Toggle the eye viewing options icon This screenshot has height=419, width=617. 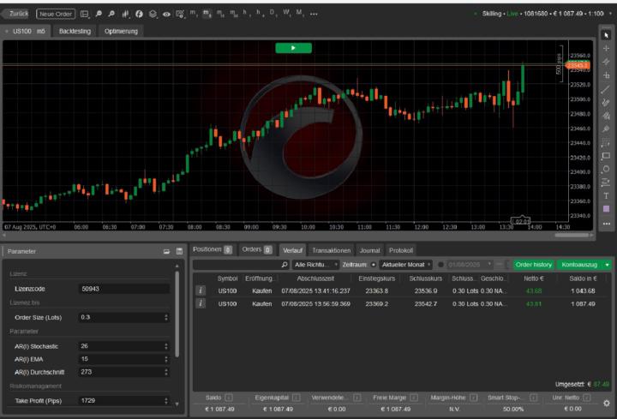166,14
